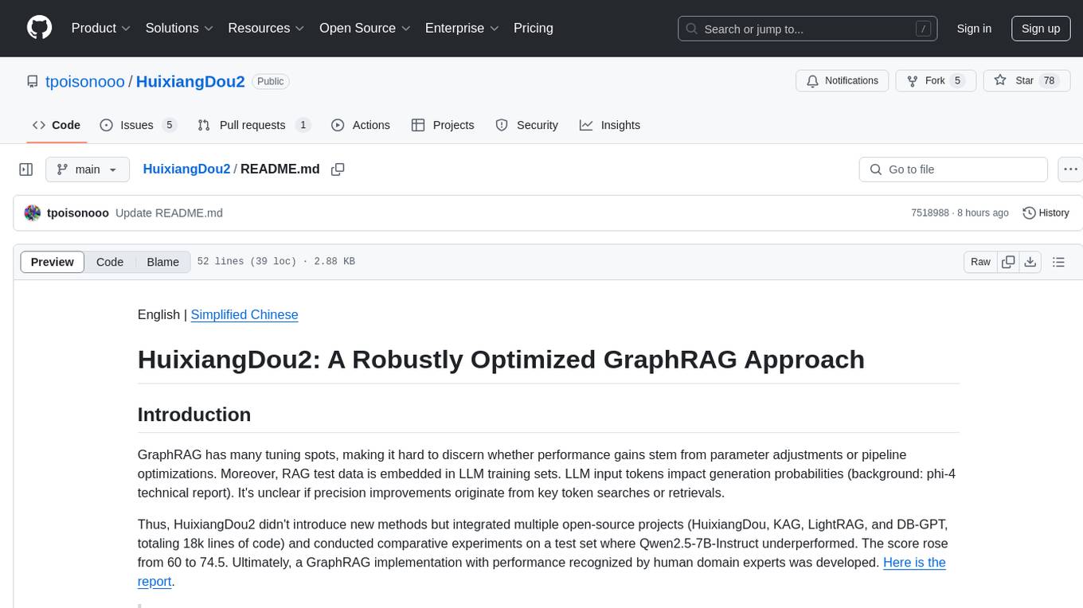Expand the Solutions menu
Image resolution: width=1083 pixels, height=608 pixels.
pos(179,28)
